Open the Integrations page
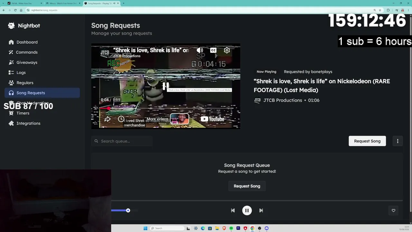The height and width of the screenshot is (232, 412). coord(42,123)
